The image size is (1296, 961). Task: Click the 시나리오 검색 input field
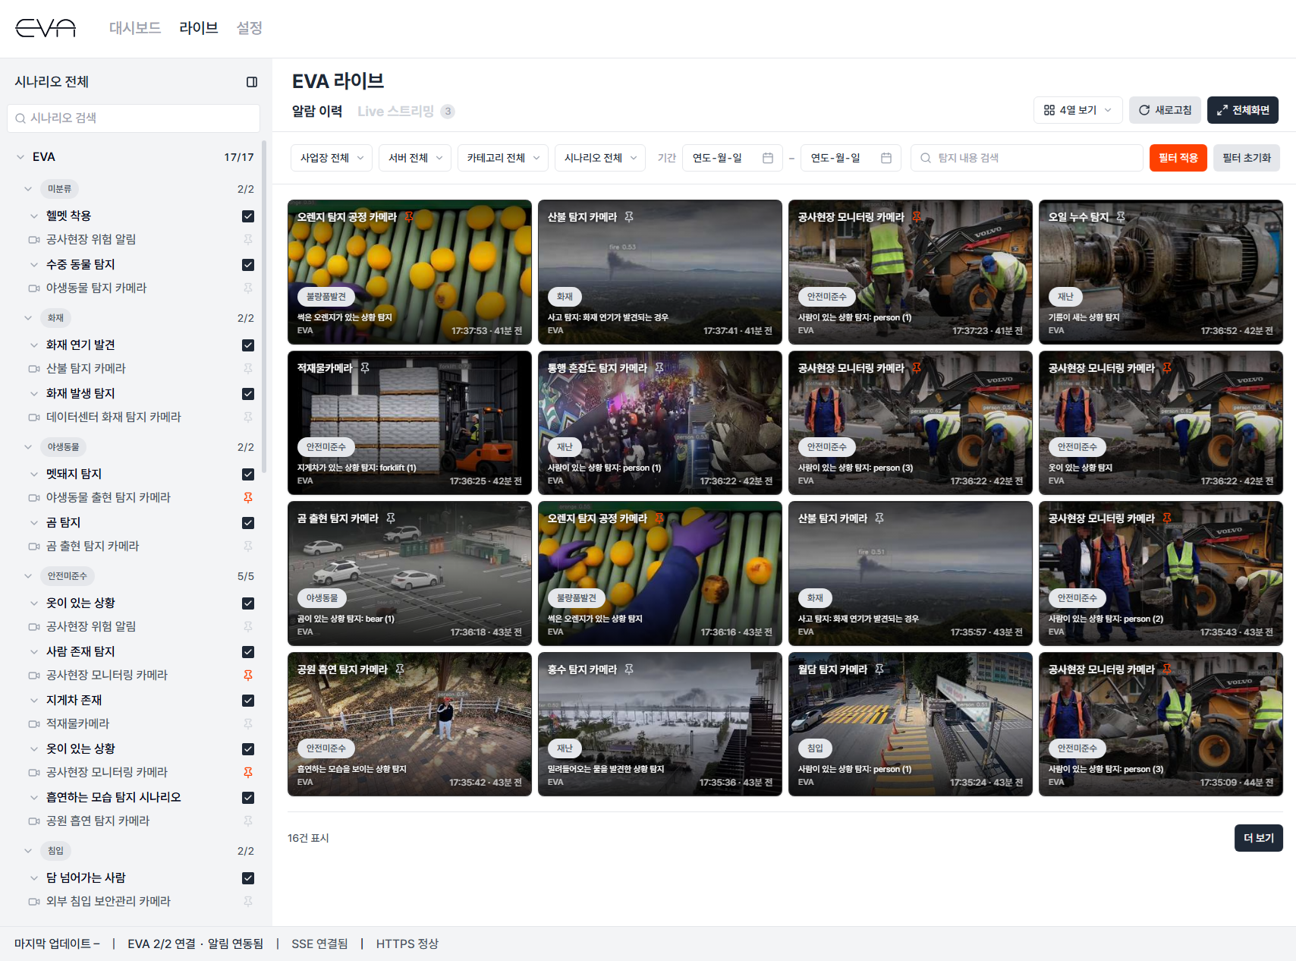point(134,118)
